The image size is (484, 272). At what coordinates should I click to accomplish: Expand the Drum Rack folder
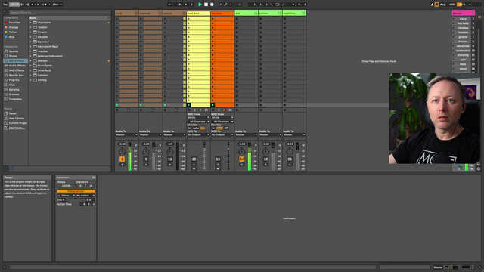pyautogui.click(x=30, y=70)
